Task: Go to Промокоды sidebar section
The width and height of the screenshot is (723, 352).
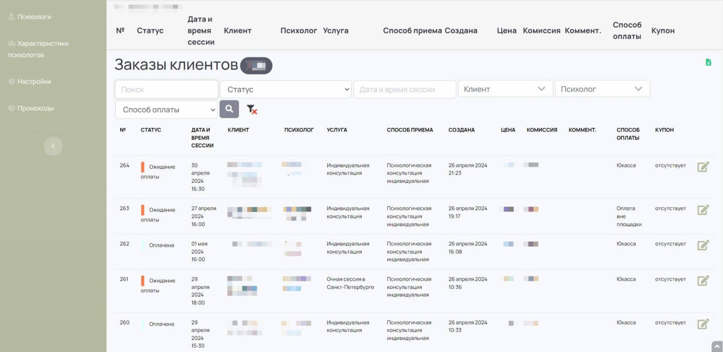Action: point(35,108)
